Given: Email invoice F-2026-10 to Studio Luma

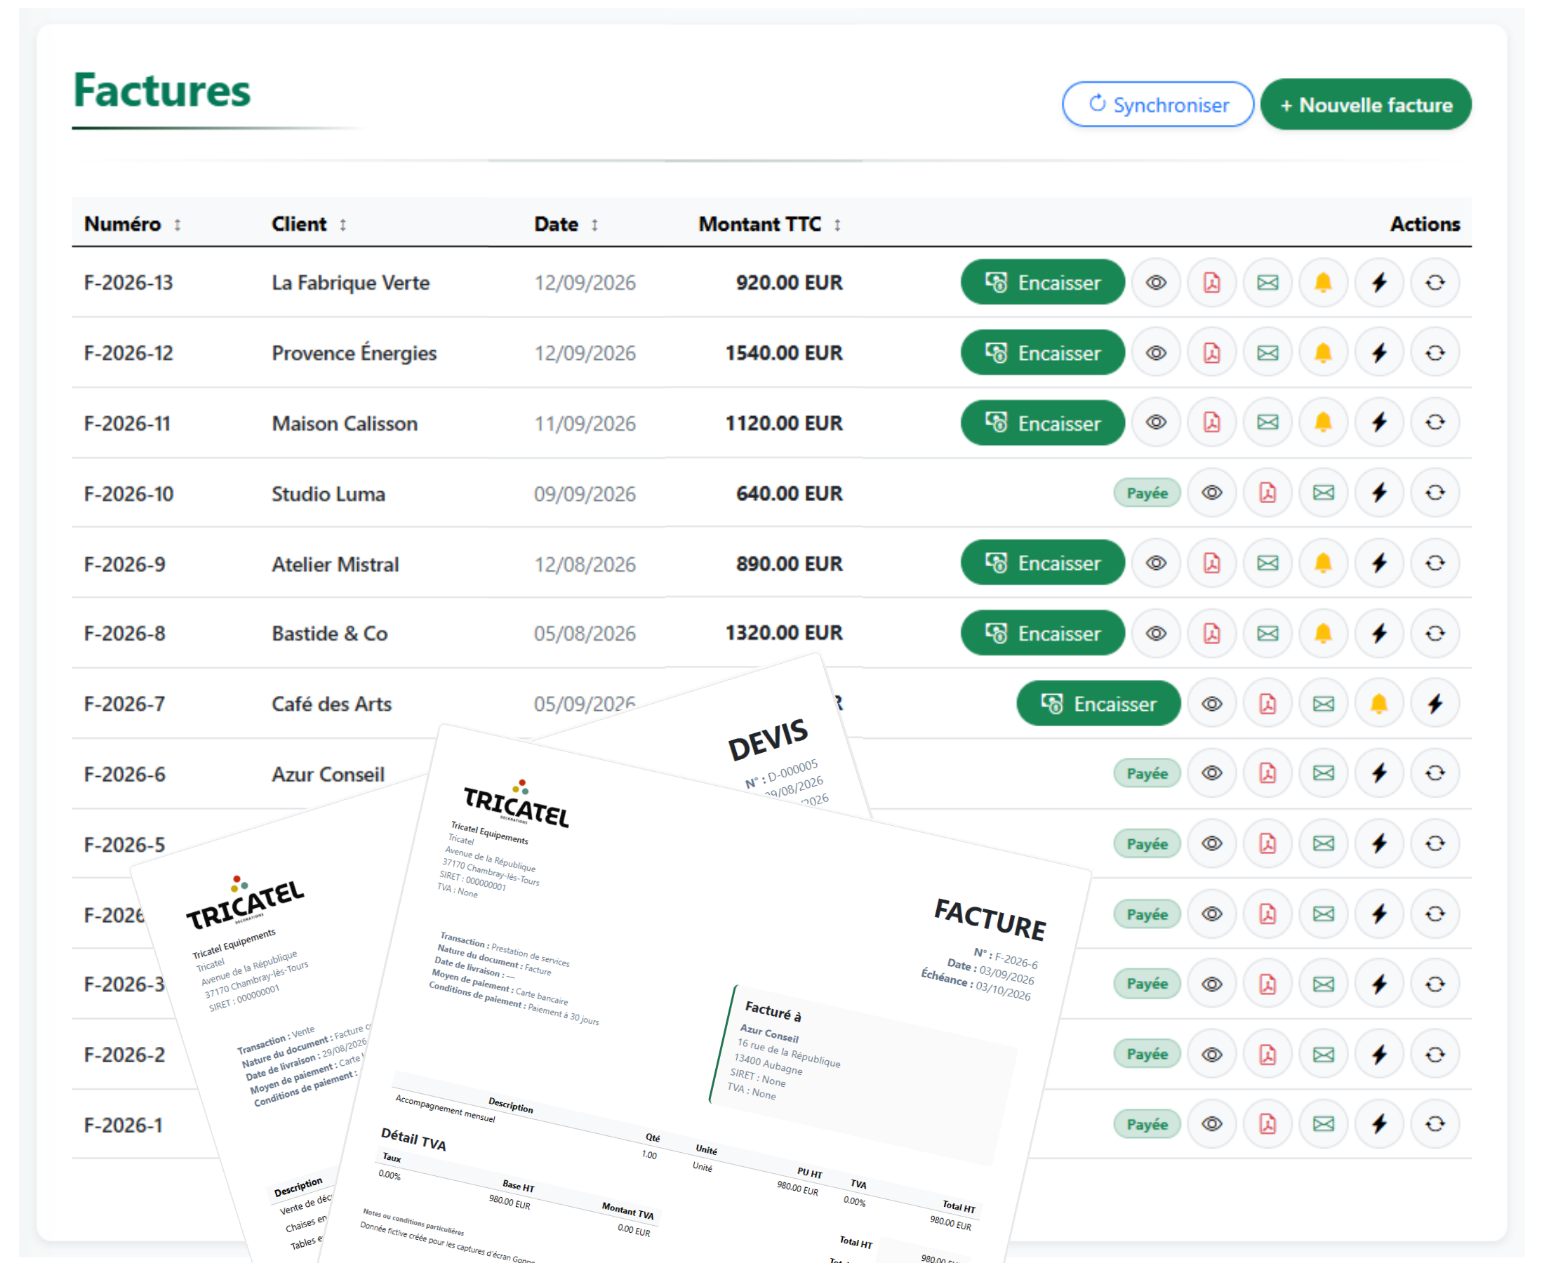Looking at the screenshot, I should pos(1323,493).
